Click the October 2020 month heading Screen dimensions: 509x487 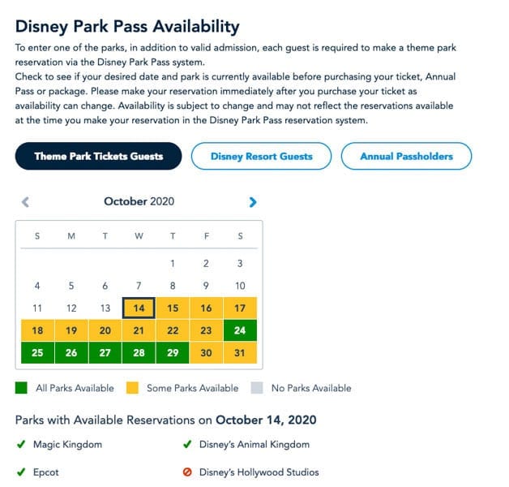click(x=139, y=202)
